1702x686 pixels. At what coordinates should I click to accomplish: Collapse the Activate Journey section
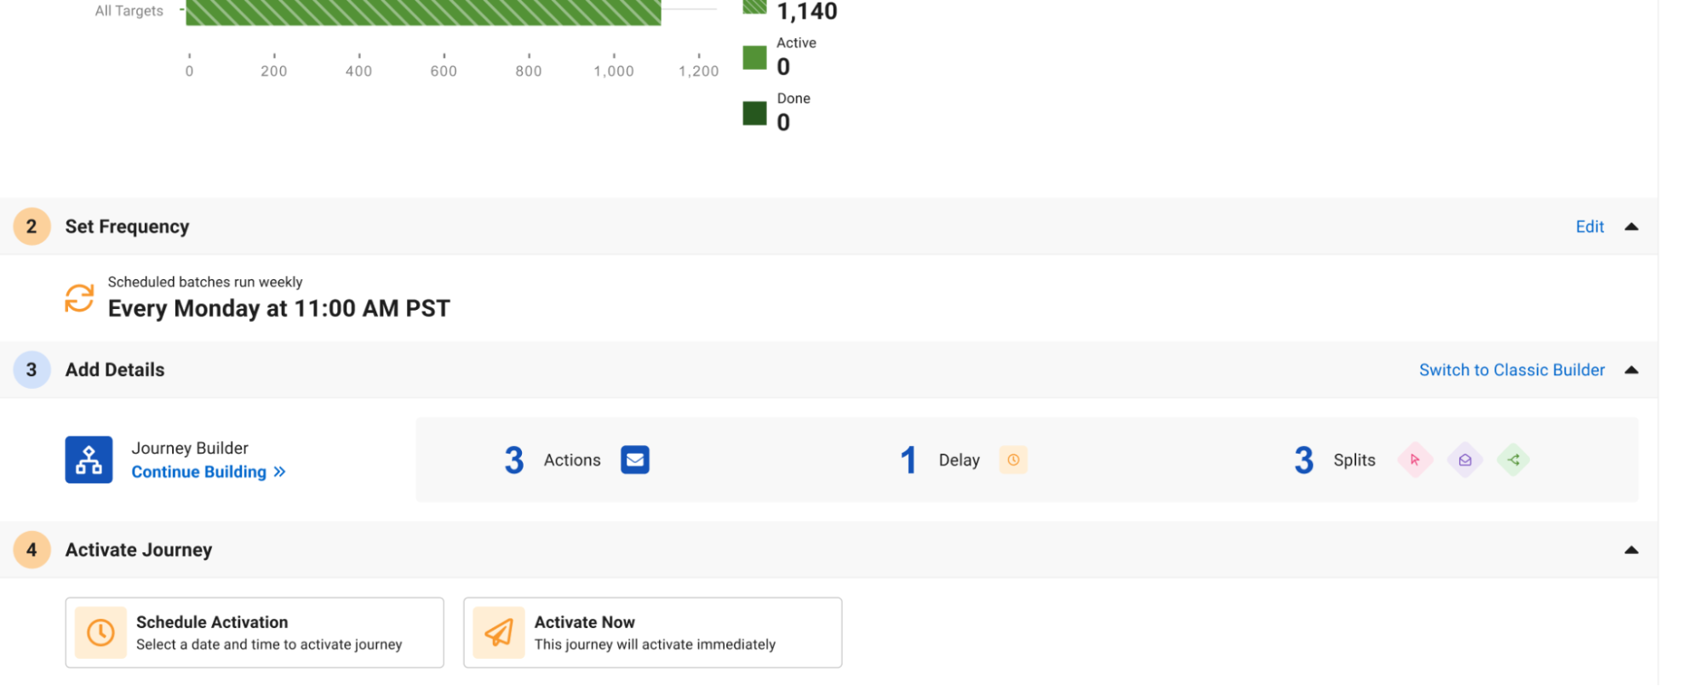pyautogui.click(x=1631, y=550)
